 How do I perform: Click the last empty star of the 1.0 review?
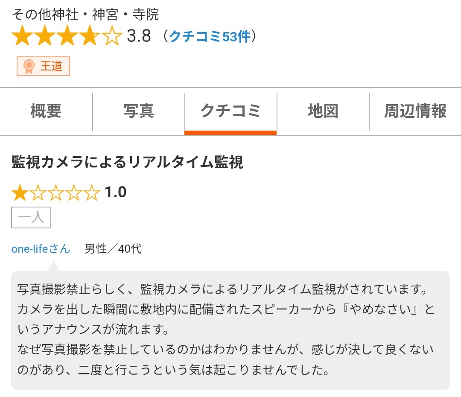click(x=91, y=193)
